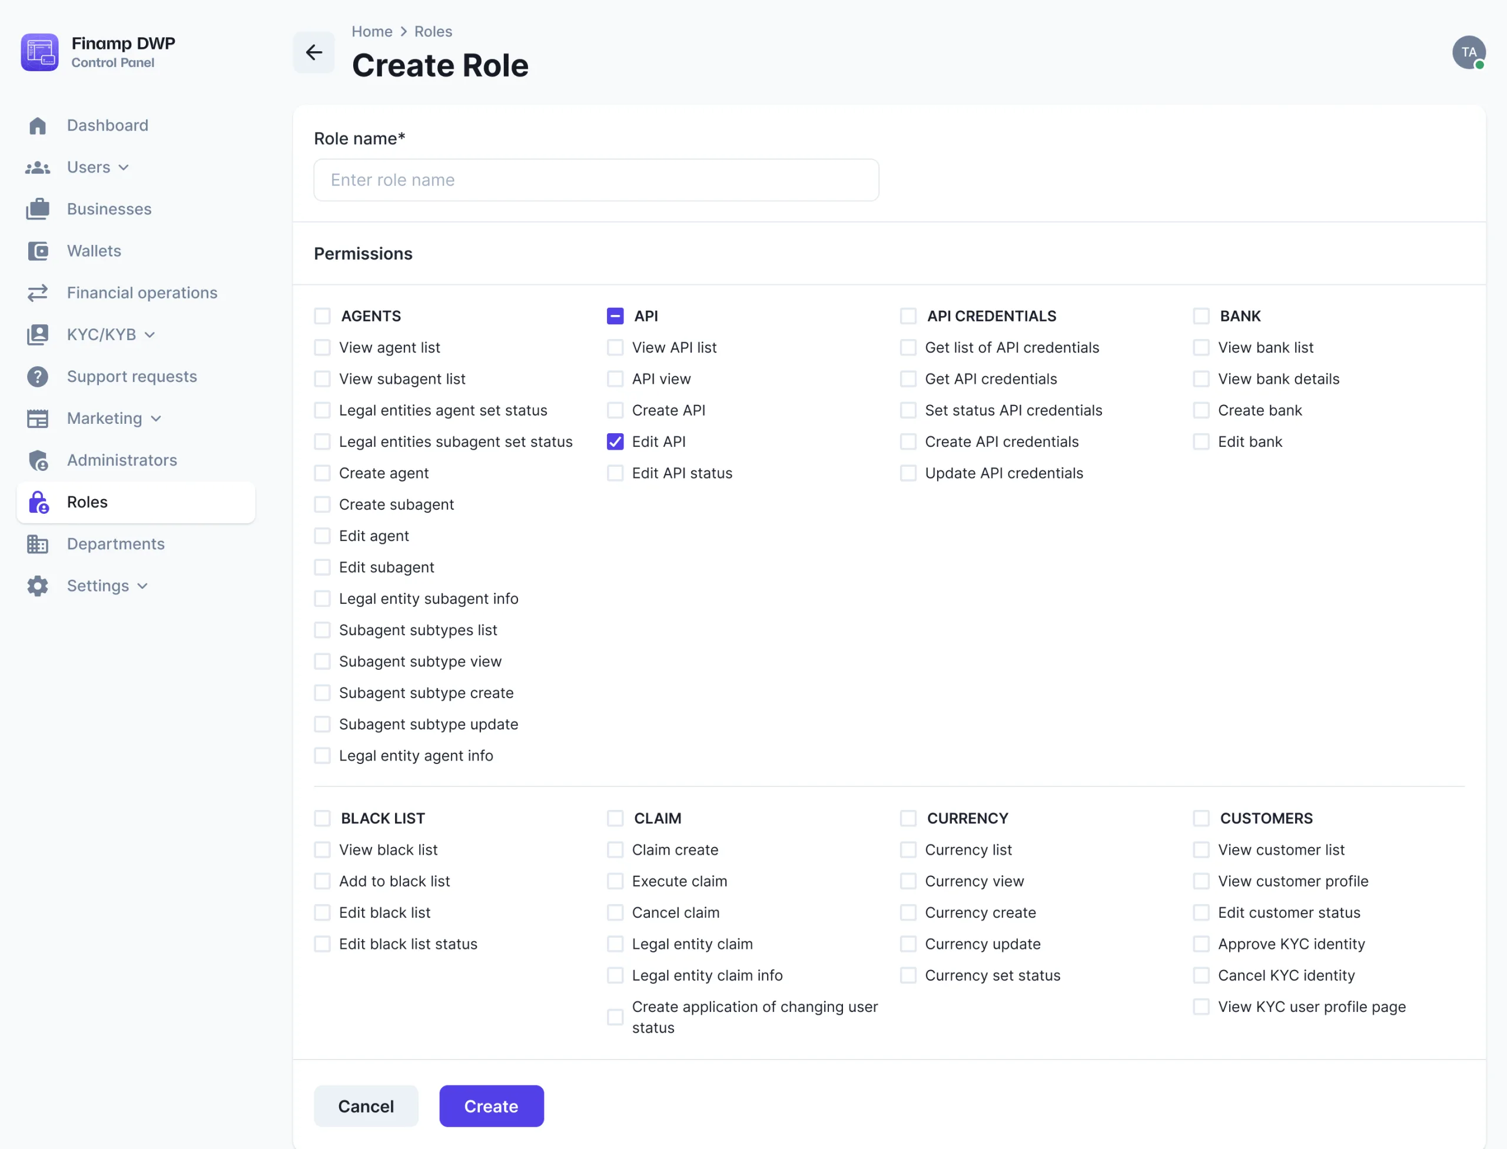Click the Marketing table icon
Viewport: 1507px width, 1149px height.
pyautogui.click(x=38, y=419)
